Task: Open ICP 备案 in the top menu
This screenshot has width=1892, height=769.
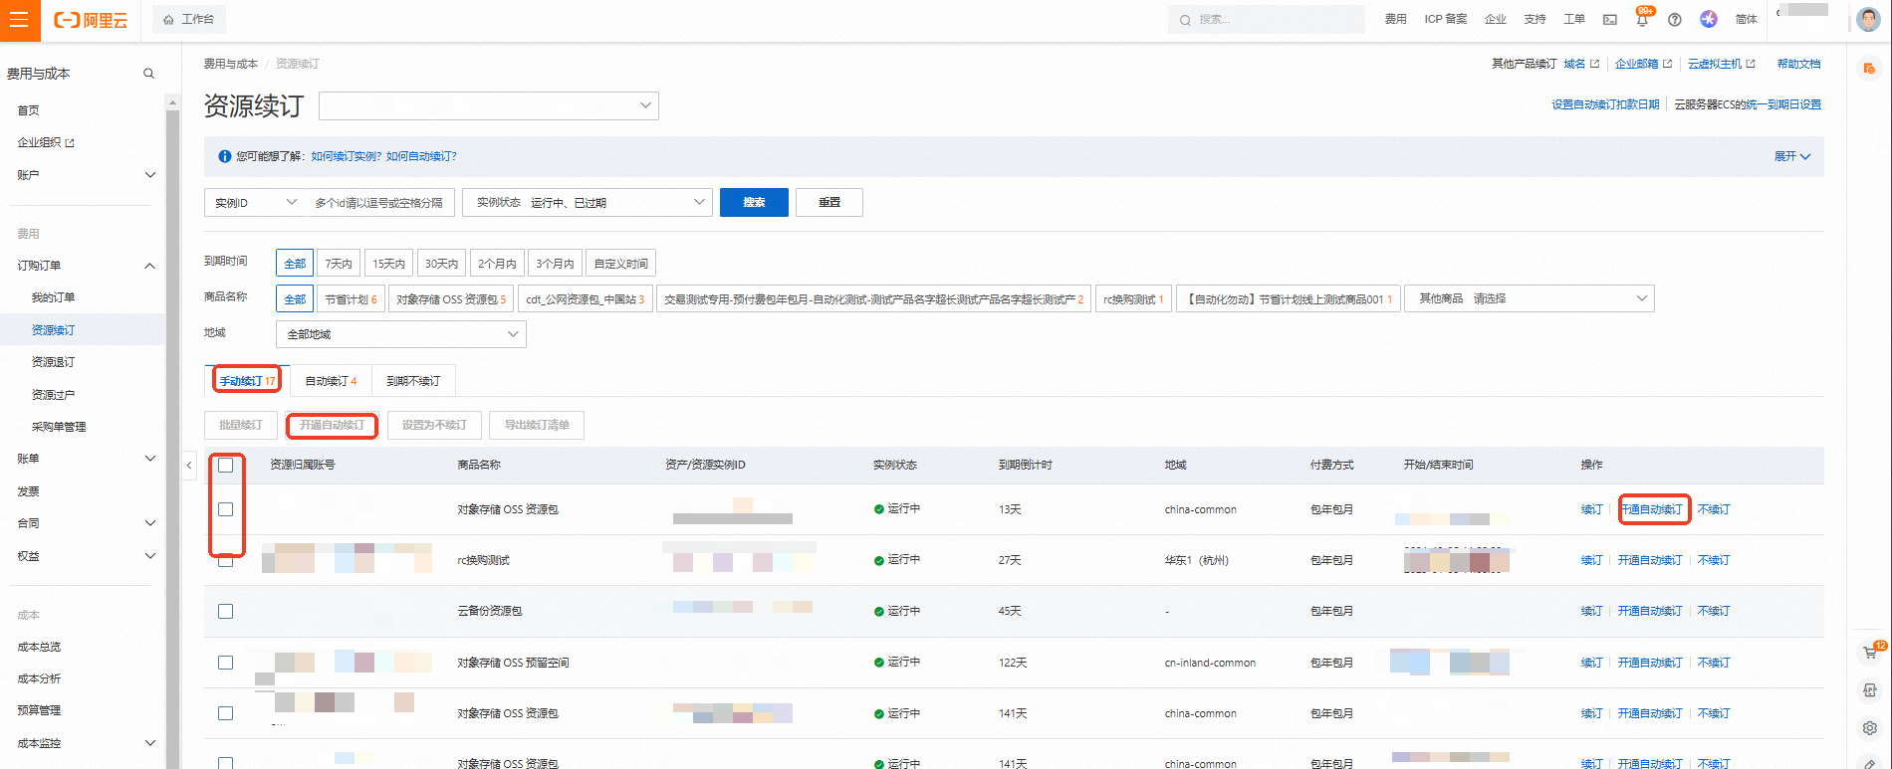Action: point(1446,19)
